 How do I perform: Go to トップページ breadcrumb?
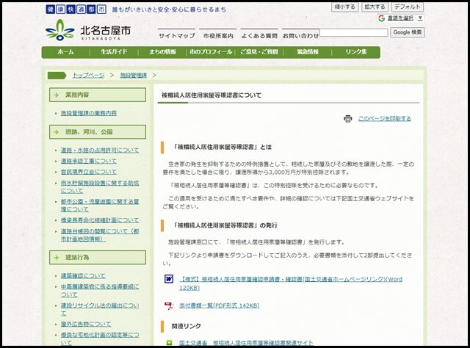88,75
